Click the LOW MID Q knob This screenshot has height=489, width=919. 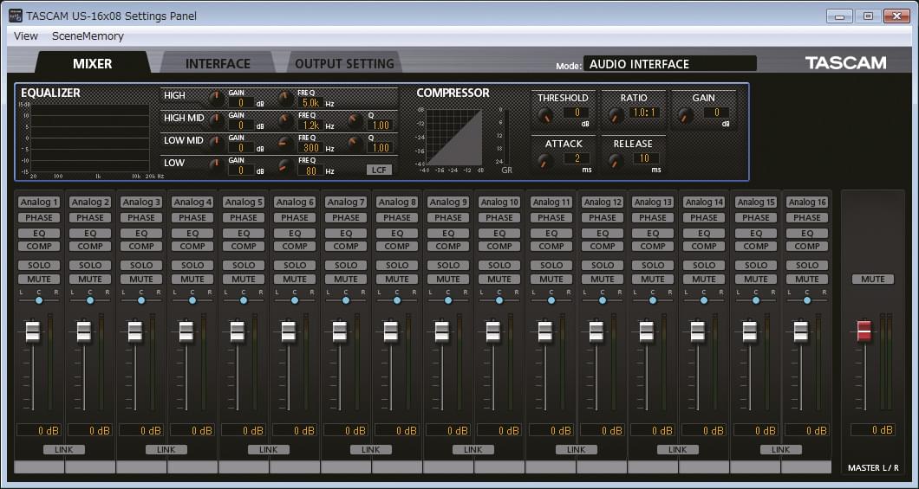(355, 144)
